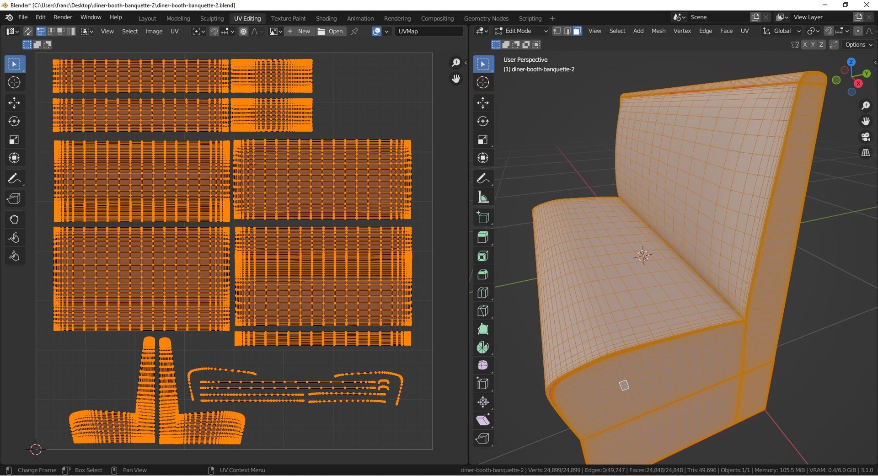Open the UV editor pivot point dropdown
Image resolution: width=878 pixels, height=476 pixels.
point(198,31)
